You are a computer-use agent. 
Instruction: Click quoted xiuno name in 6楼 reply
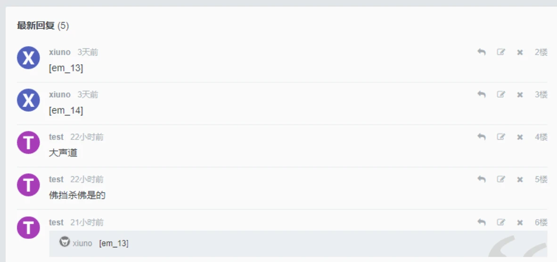[82, 243]
